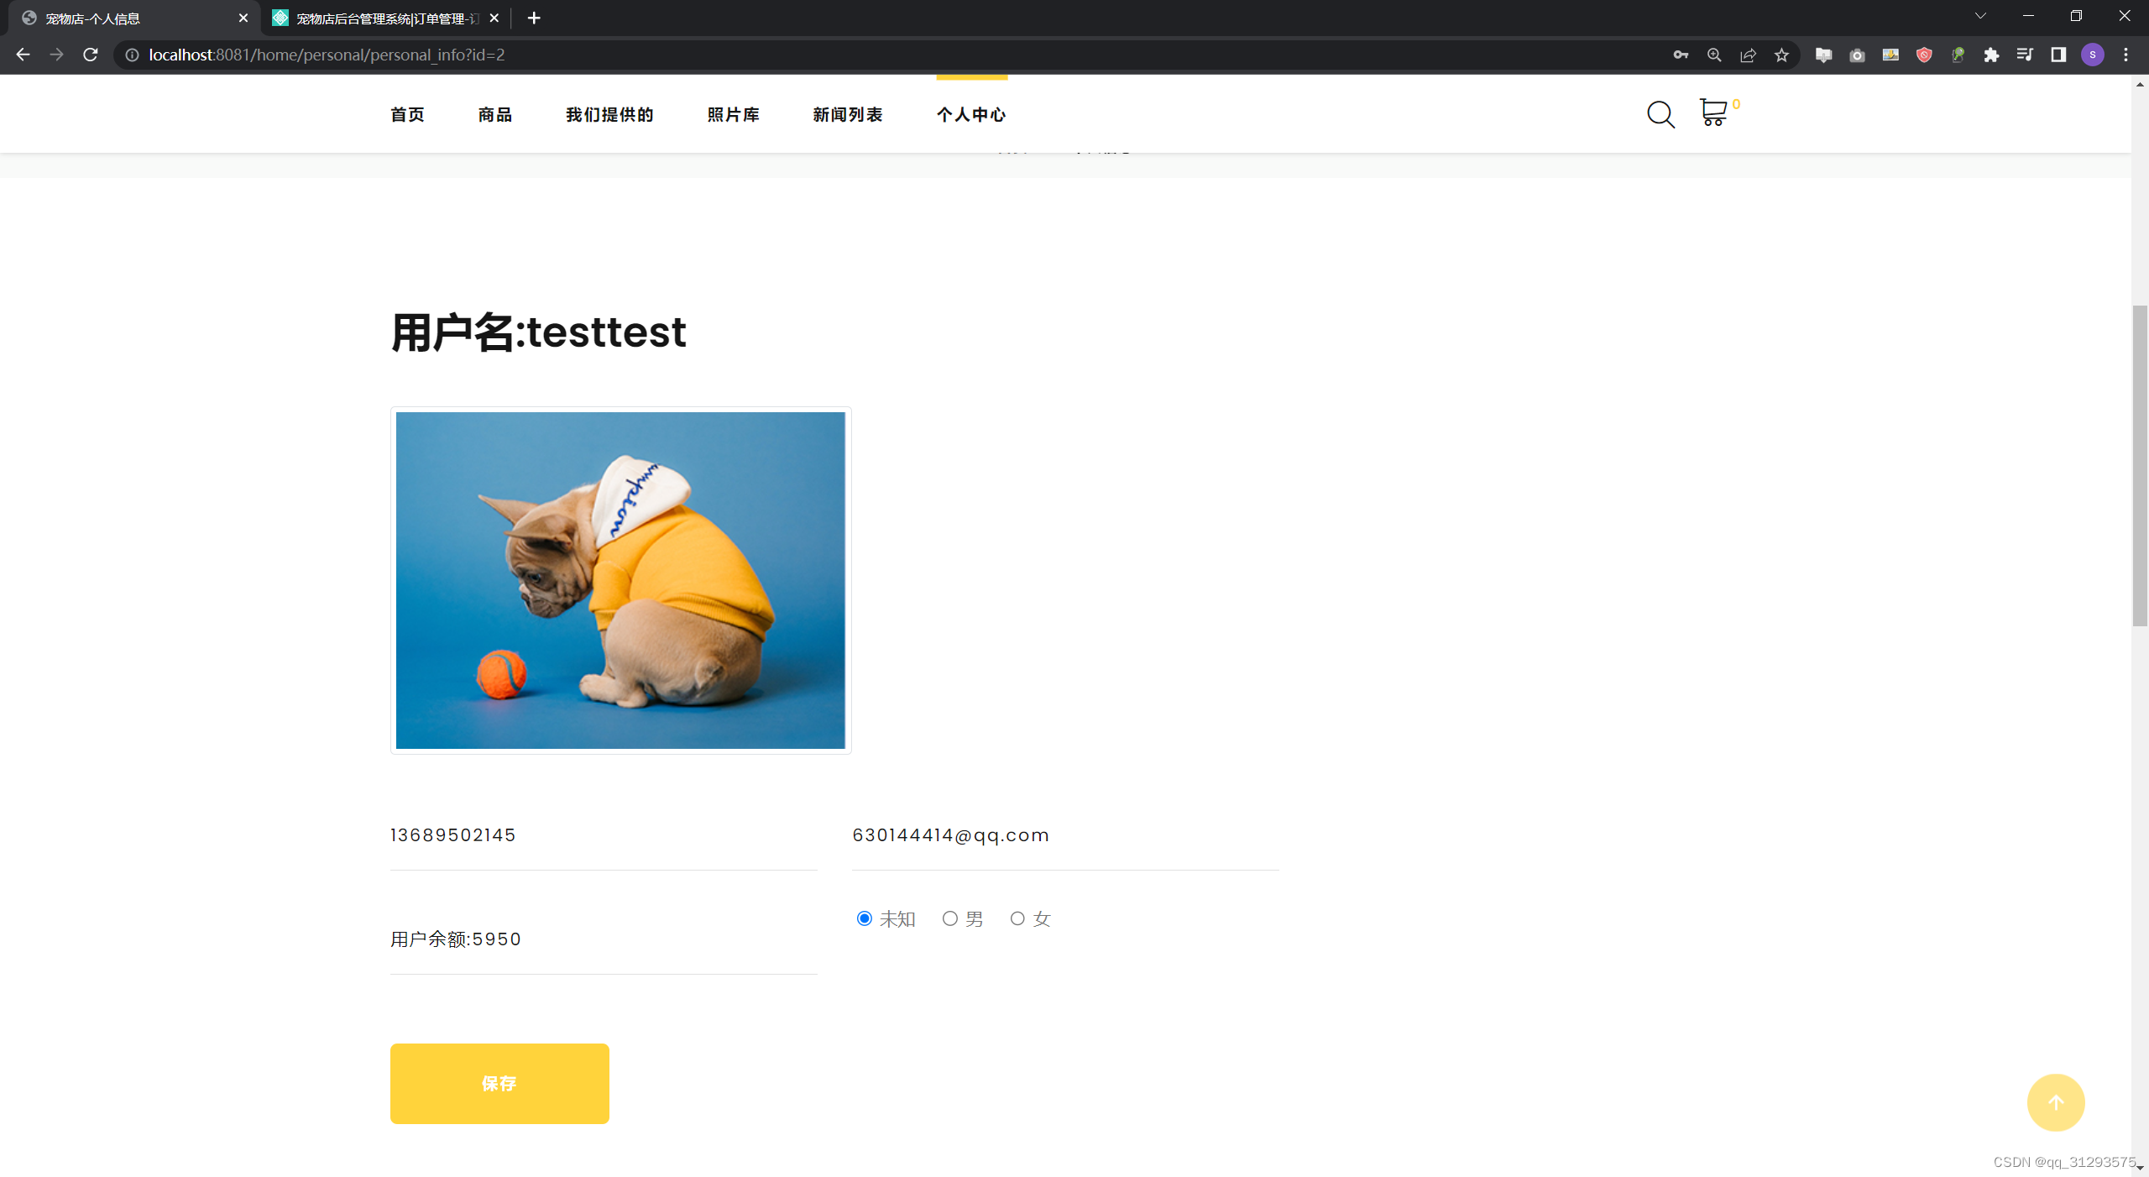Expand the tab search chevron in title bar
Viewport: 2149px width, 1177px height.
click(1980, 16)
